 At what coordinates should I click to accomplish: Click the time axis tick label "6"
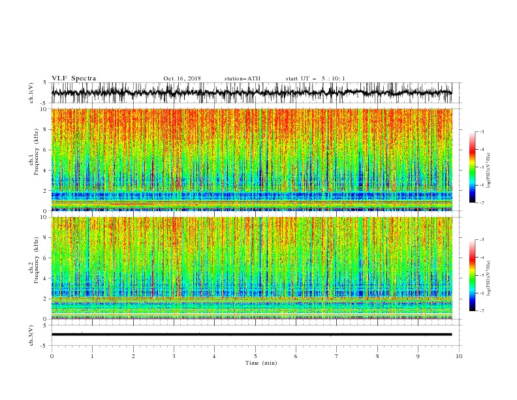click(x=296, y=356)
